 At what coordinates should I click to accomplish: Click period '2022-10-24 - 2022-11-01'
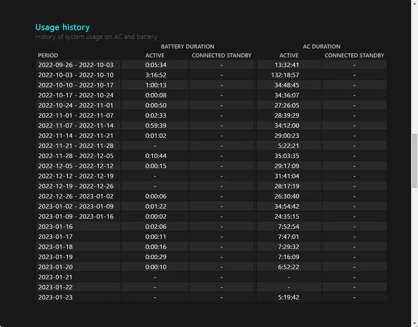pyautogui.click(x=76, y=105)
